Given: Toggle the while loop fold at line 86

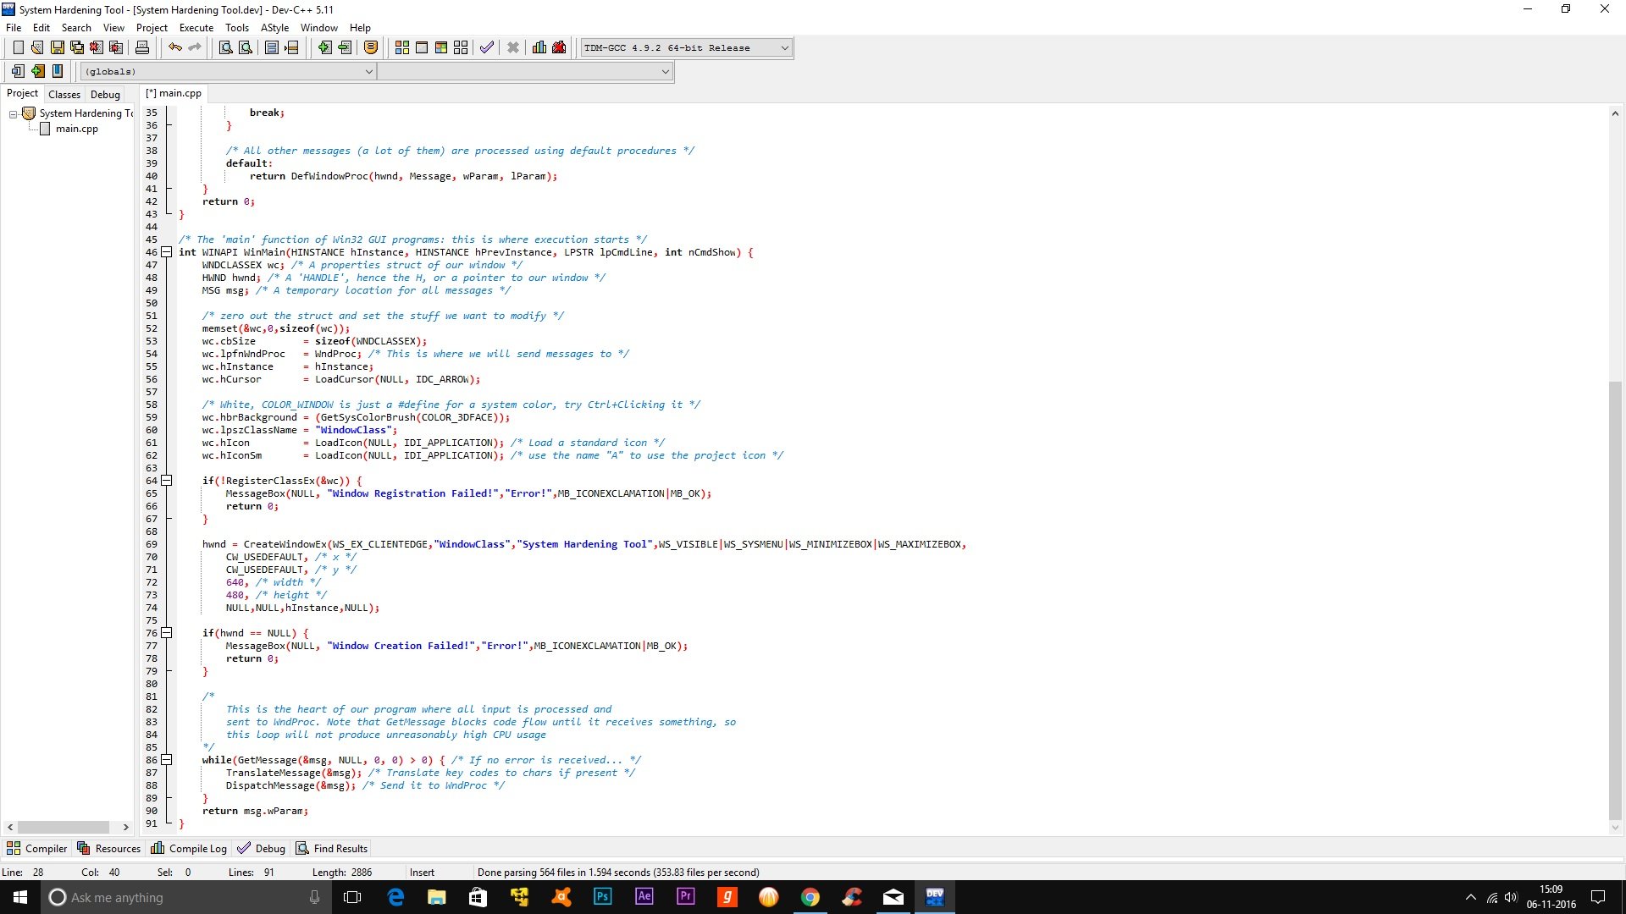Looking at the screenshot, I should tap(167, 760).
